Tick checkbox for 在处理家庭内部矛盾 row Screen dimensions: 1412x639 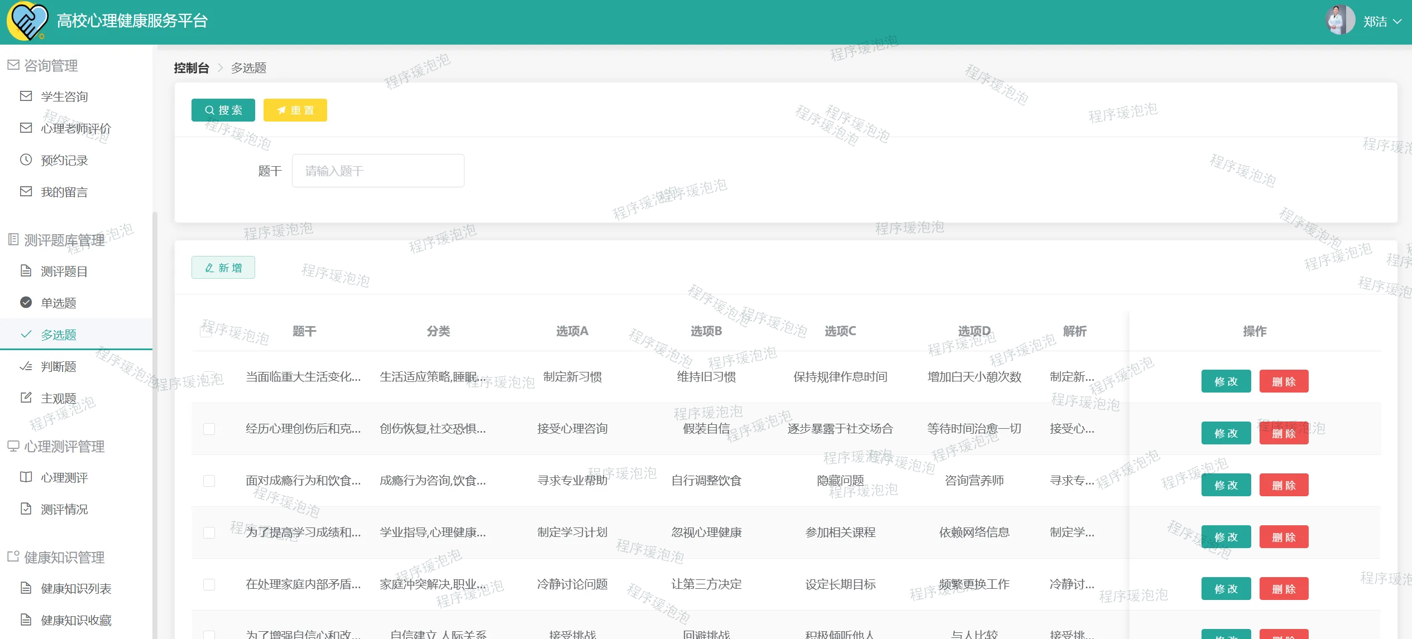(x=209, y=584)
